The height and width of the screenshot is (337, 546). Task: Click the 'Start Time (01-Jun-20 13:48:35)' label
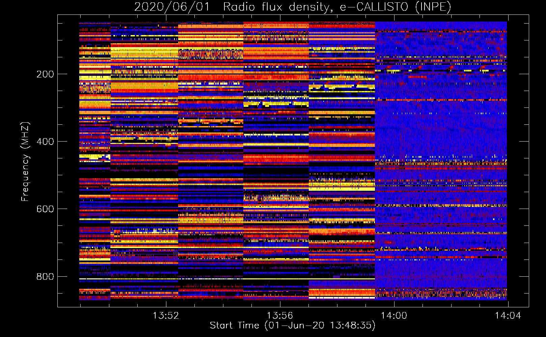(293, 326)
